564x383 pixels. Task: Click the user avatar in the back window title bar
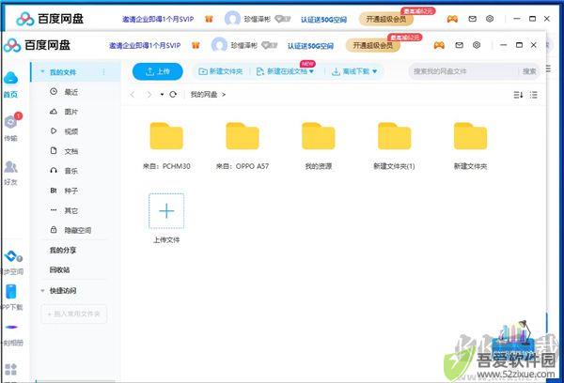point(232,19)
